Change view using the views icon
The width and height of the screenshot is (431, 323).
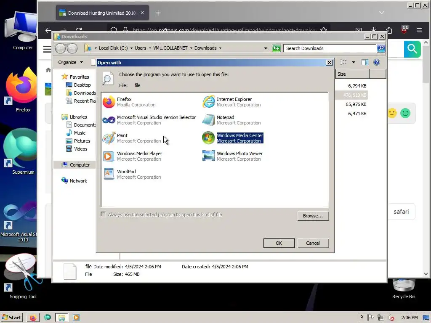(x=343, y=62)
